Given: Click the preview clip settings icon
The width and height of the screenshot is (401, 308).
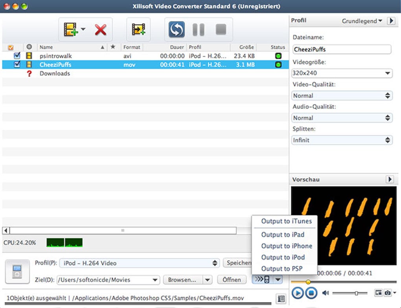Looking at the screenshot, I should click(x=378, y=293).
